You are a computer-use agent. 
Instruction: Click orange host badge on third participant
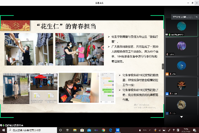point(167,74)
